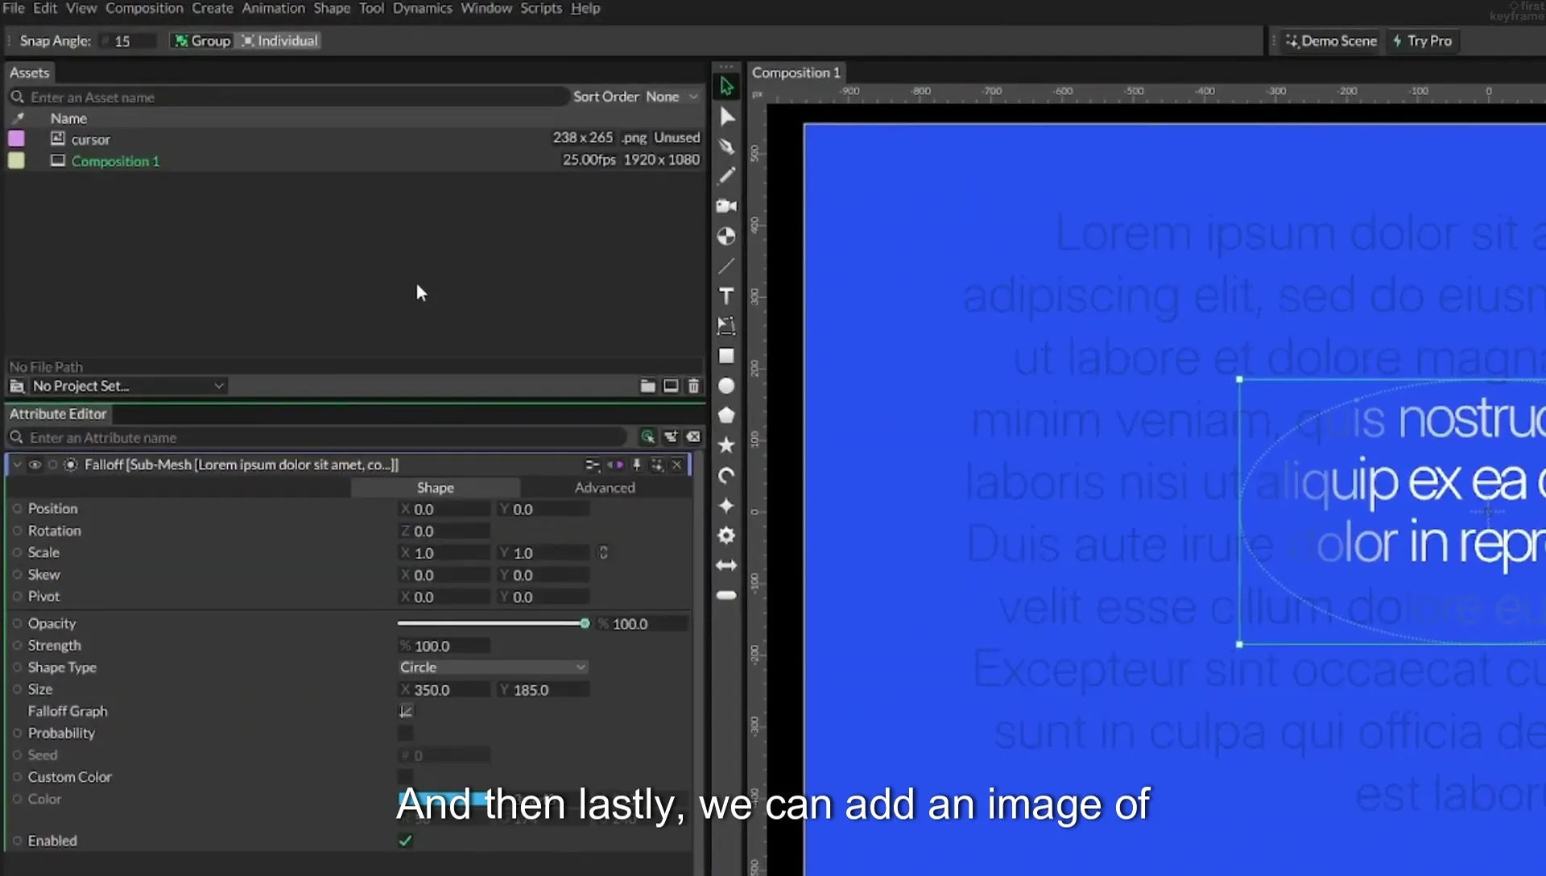Select the Pen tool in toolbar
The height and width of the screenshot is (876, 1546).
pos(726,146)
